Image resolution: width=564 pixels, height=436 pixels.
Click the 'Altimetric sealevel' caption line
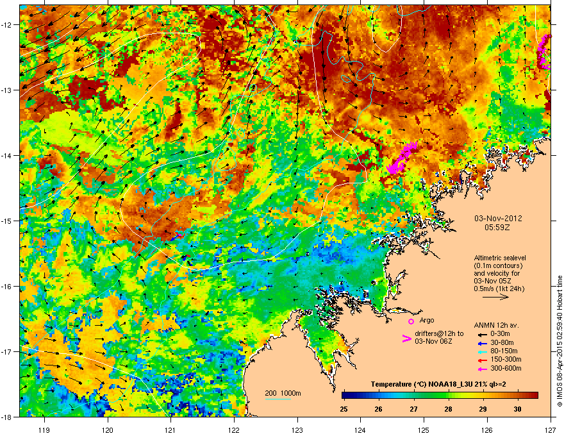pyautogui.click(x=500, y=258)
